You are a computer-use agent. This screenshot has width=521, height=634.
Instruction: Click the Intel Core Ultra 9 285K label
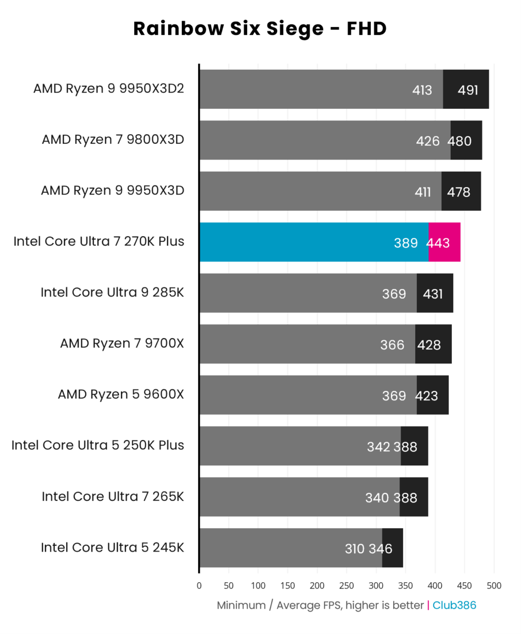(x=113, y=293)
